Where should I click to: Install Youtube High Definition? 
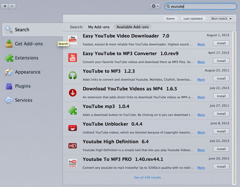221,149
